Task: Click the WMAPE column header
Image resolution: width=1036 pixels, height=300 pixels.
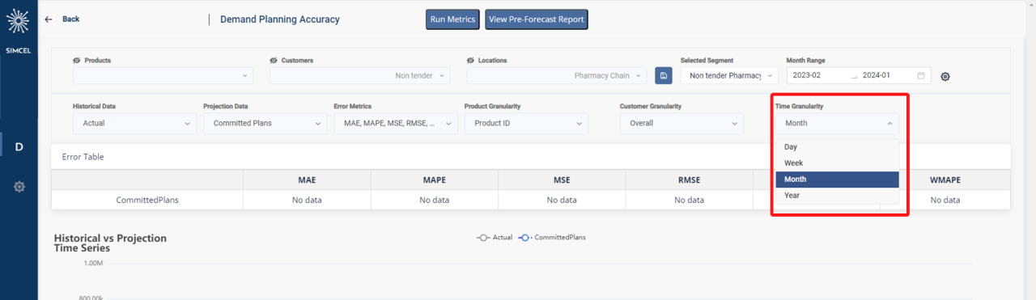Action: [x=945, y=180]
